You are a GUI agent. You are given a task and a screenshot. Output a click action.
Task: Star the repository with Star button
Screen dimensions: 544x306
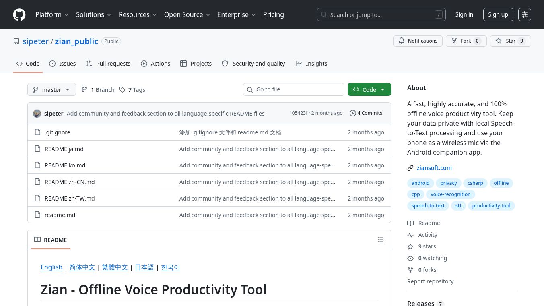511,41
